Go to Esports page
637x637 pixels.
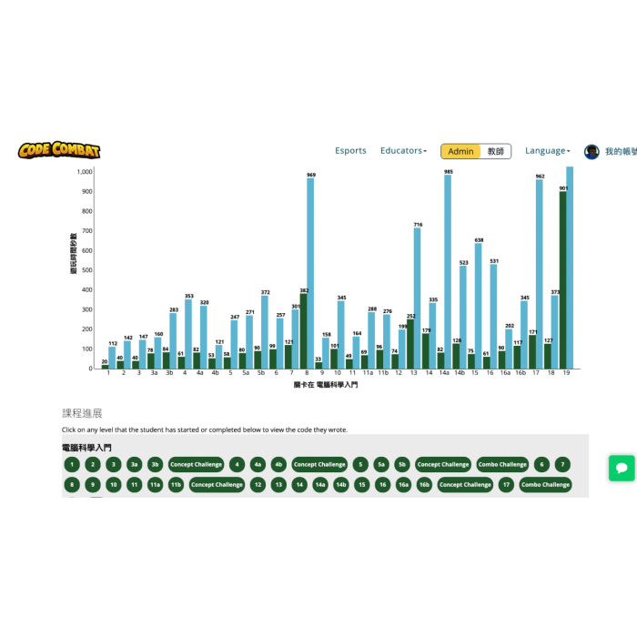[350, 151]
